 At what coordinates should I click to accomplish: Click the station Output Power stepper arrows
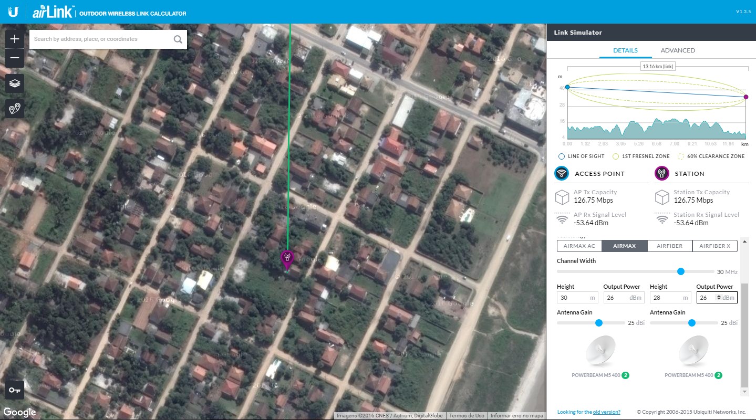pos(719,298)
